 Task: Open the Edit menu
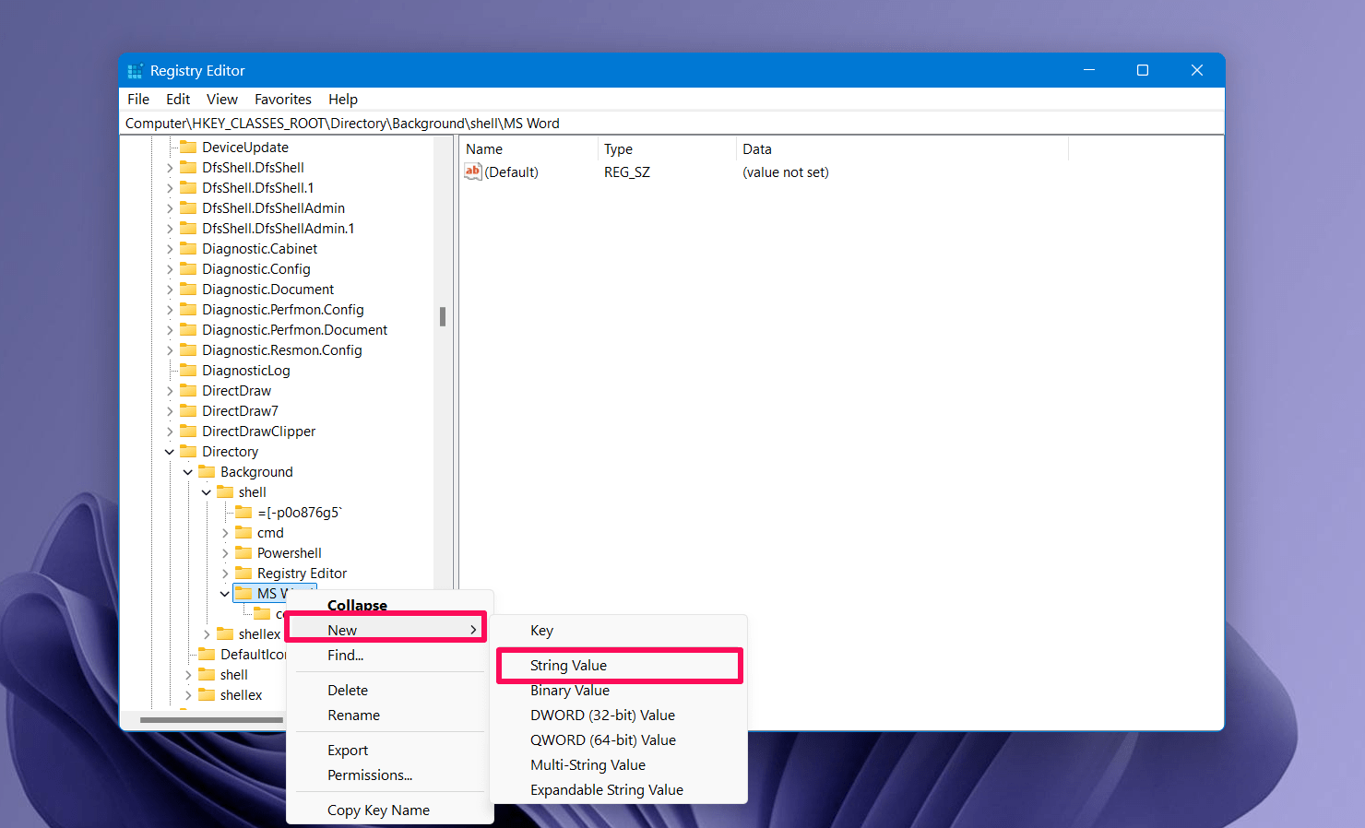click(178, 99)
